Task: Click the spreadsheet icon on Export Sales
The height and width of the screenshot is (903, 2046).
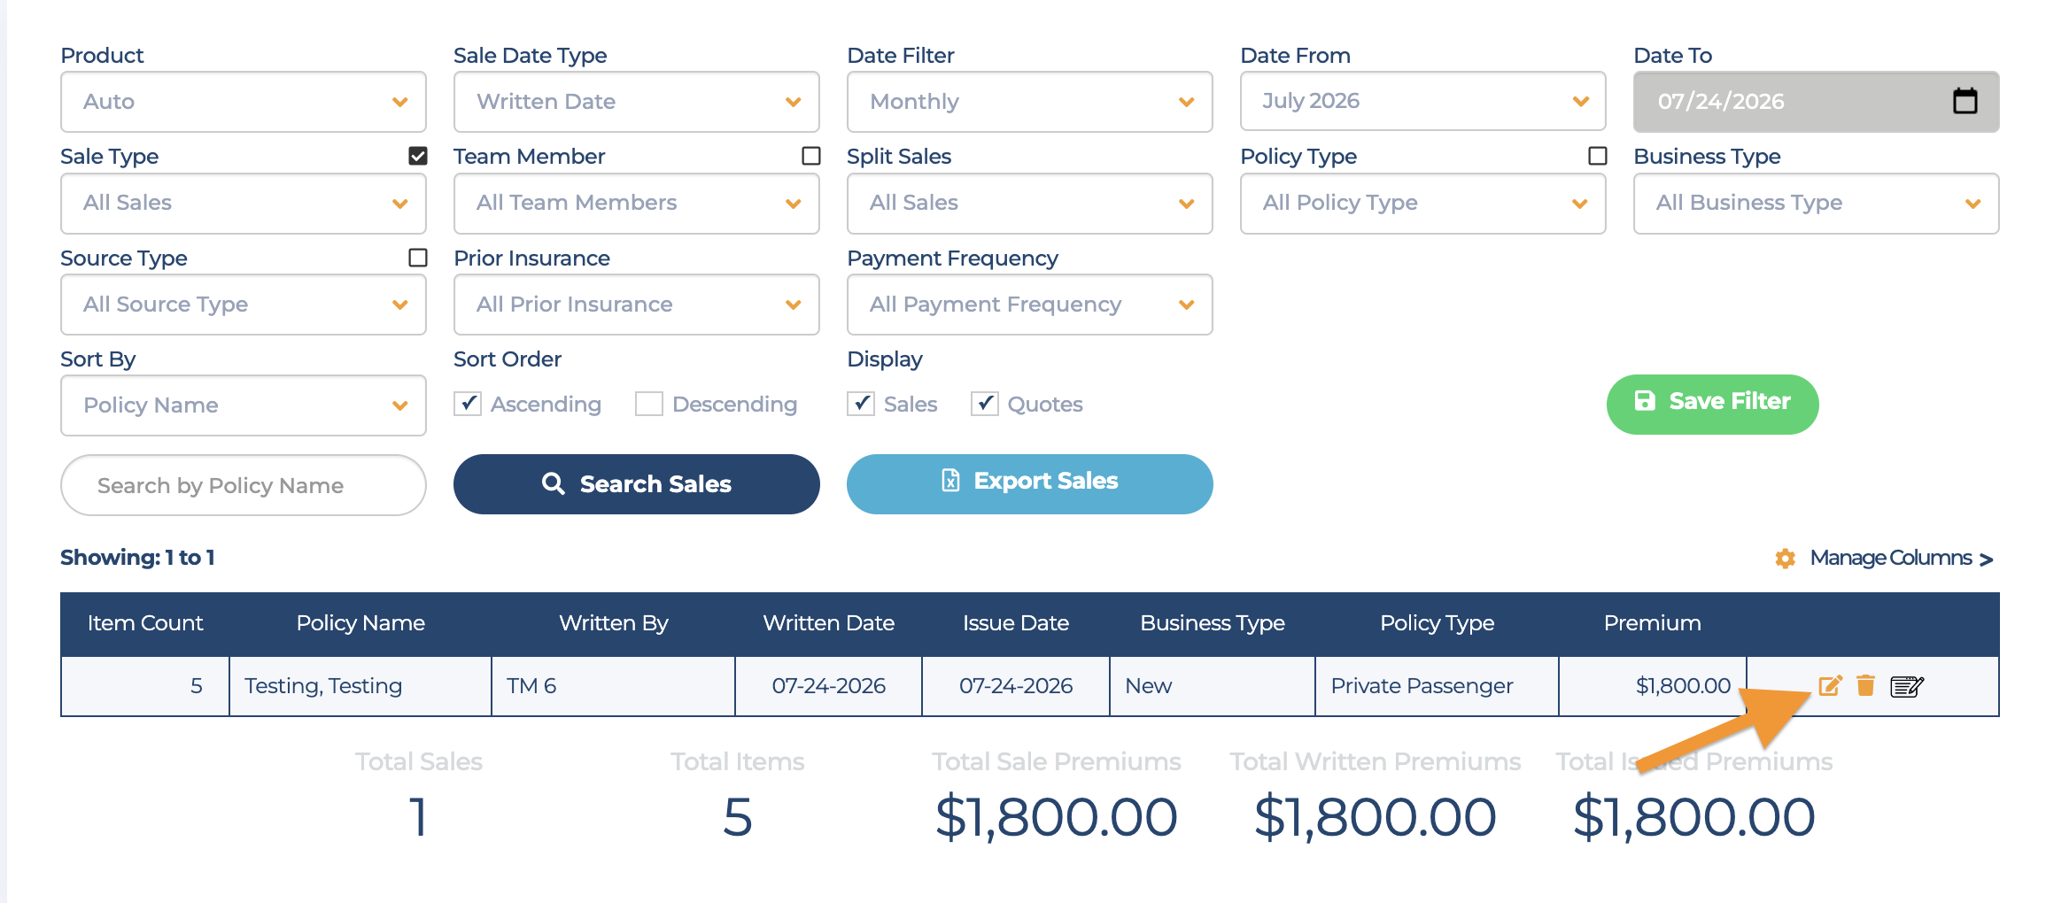Action: pos(950,481)
